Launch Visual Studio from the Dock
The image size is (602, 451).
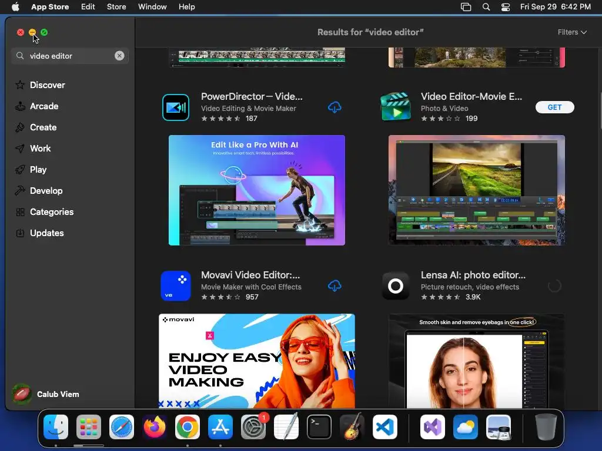432,427
